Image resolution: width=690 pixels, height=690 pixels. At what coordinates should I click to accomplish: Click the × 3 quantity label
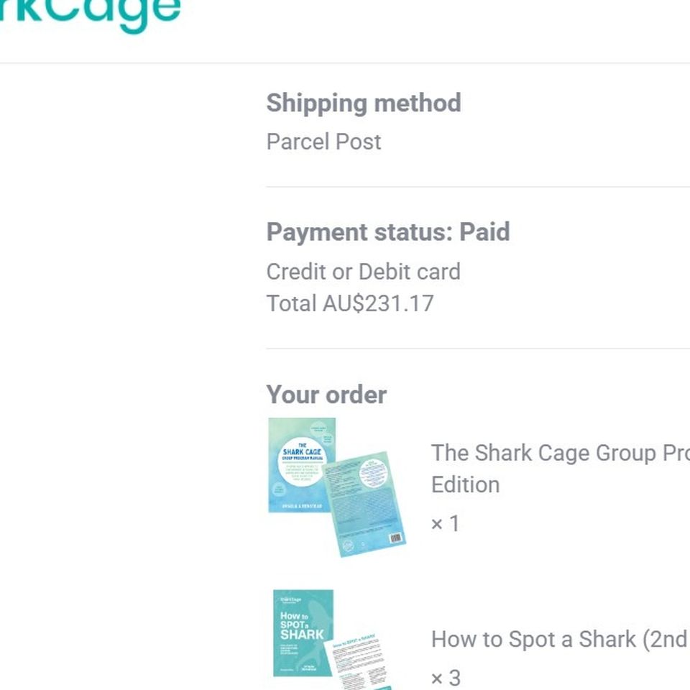[x=446, y=678]
